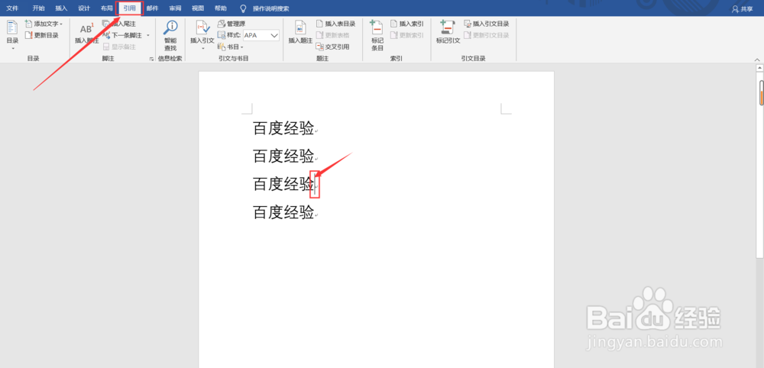
Task: Click 插入表目录 (Insert Table of Figures)
Action: coord(335,24)
